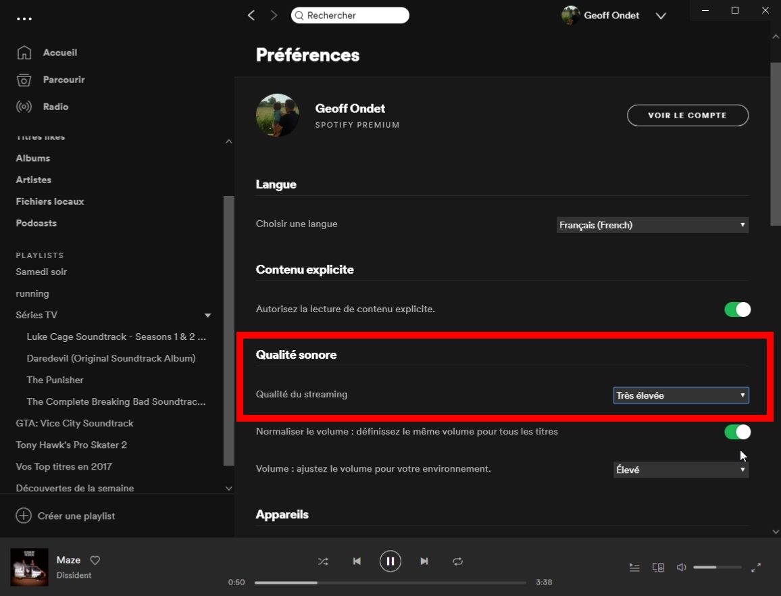Open the Luke Cage Soundtrack playlist

[116, 337]
